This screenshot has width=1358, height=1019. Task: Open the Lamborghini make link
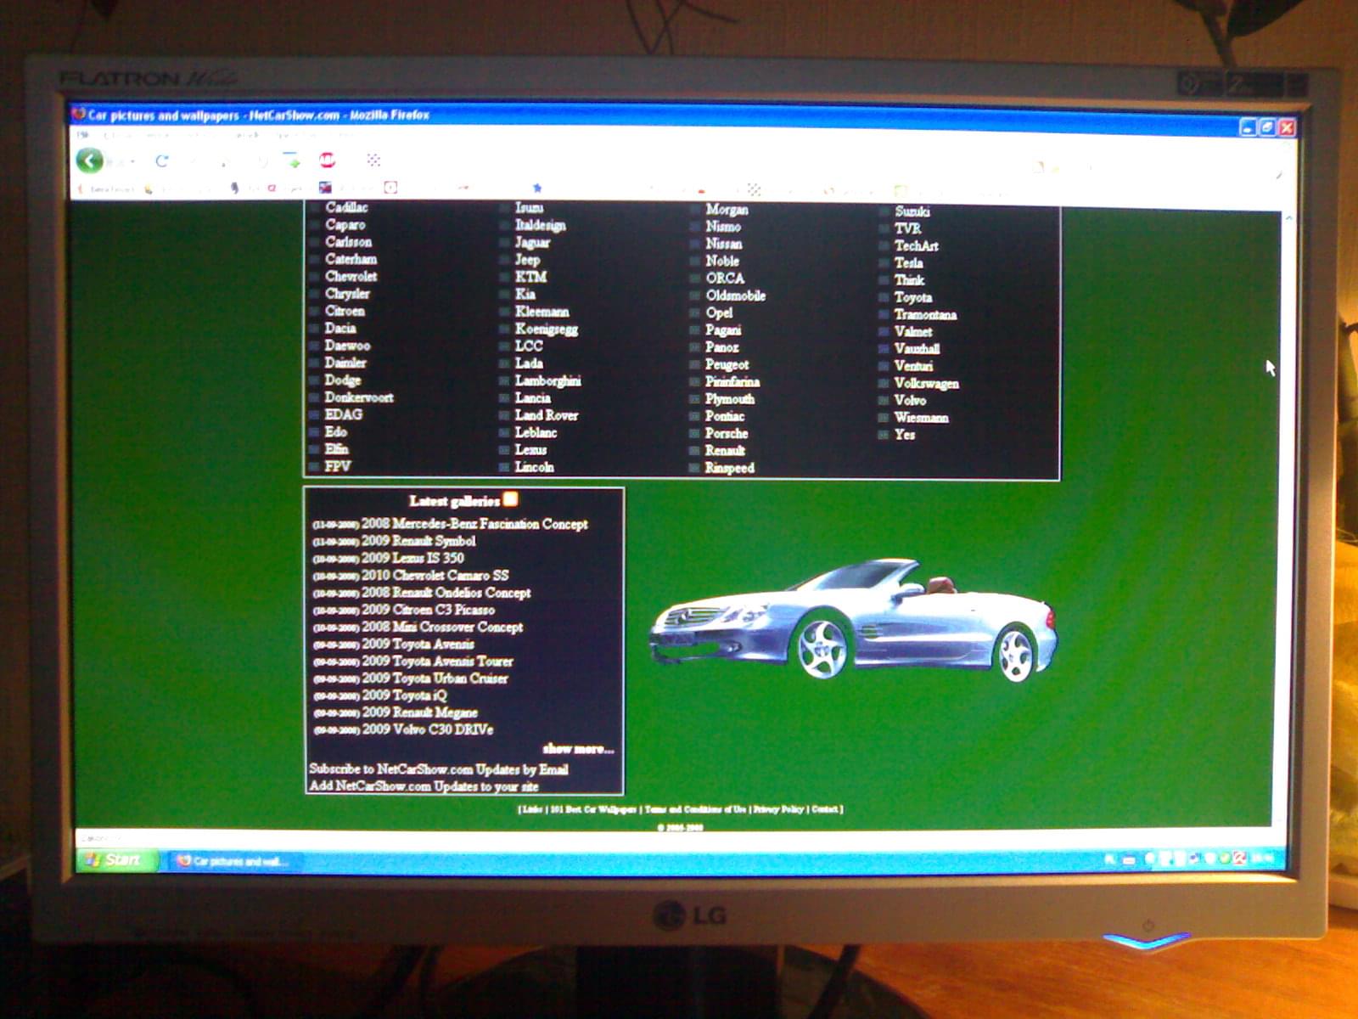click(x=547, y=381)
